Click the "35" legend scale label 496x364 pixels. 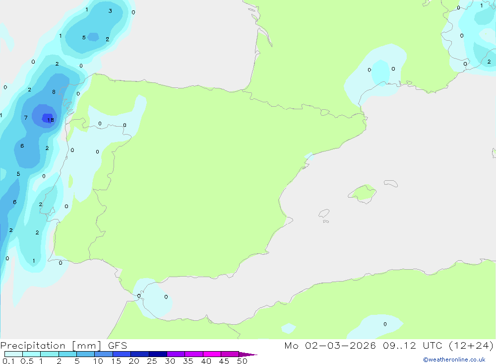(x=188, y=361)
